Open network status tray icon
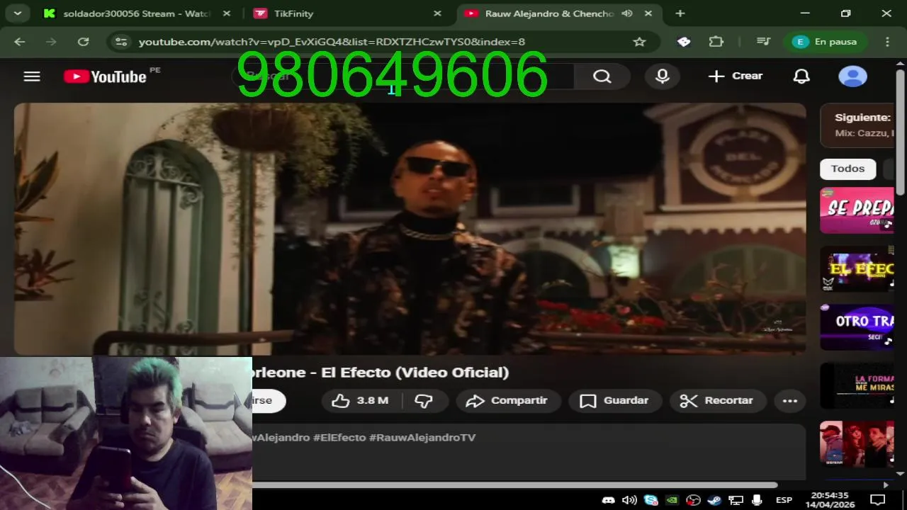The height and width of the screenshot is (510, 907). [736, 500]
